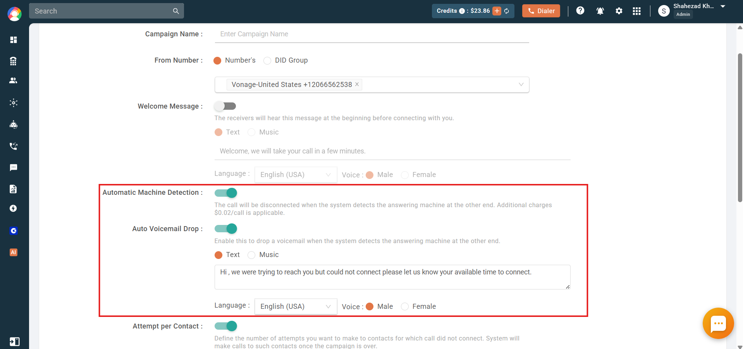Click into the Campaign Name field
The width and height of the screenshot is (743, 349).
click(372, 34)
